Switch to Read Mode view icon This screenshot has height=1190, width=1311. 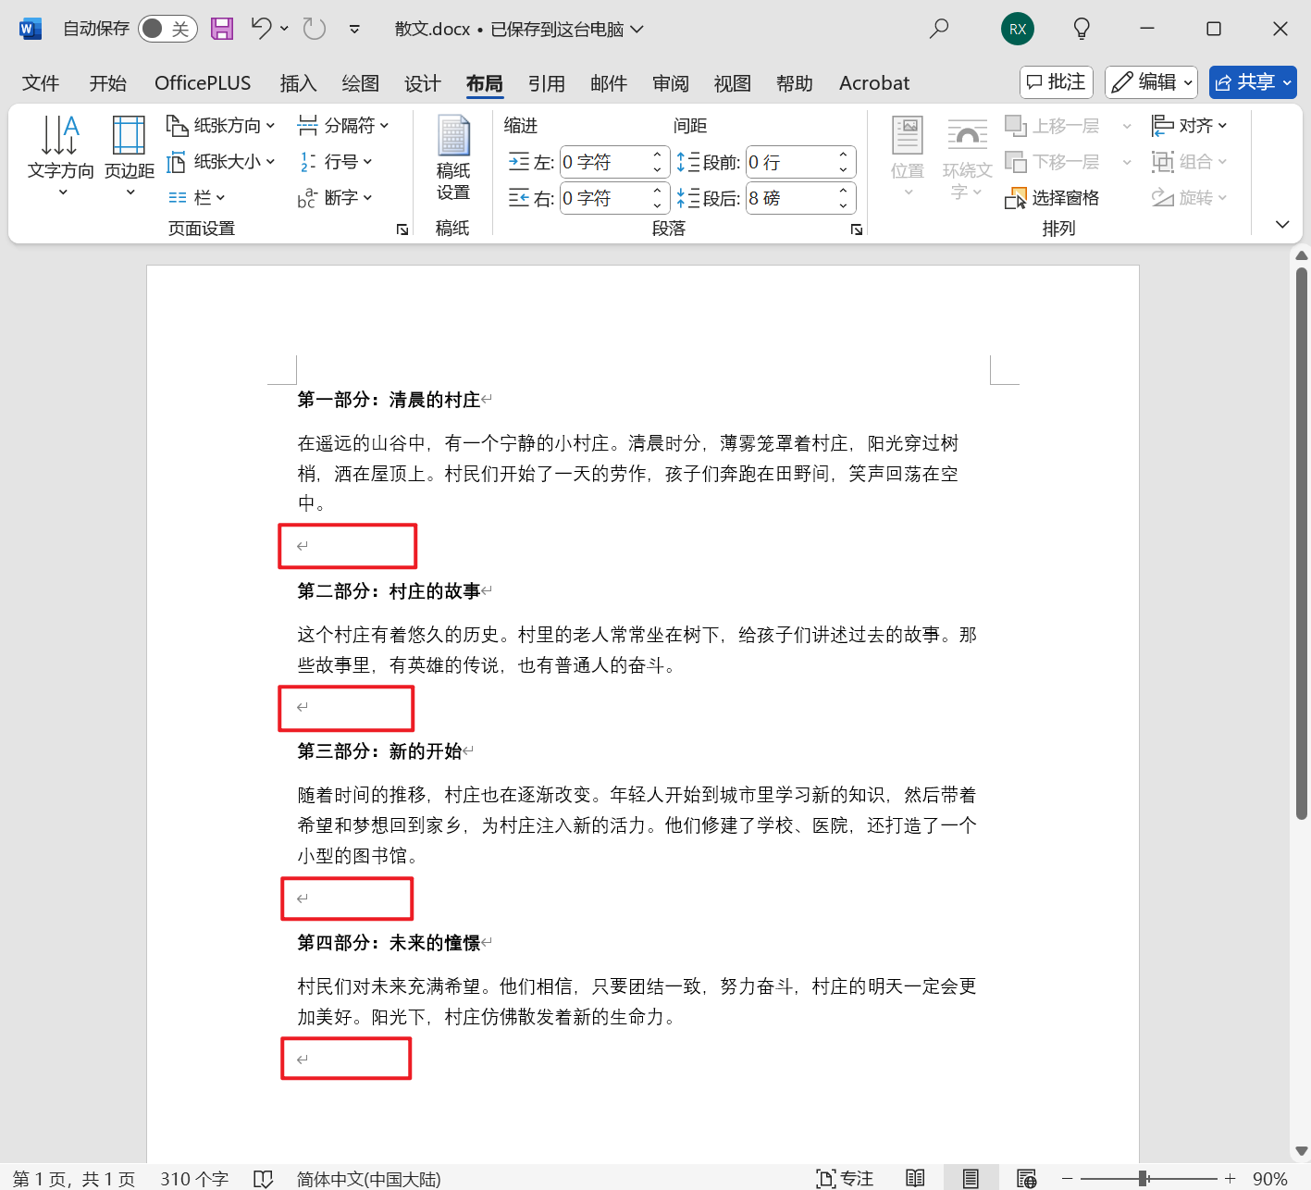point(915,1178)
